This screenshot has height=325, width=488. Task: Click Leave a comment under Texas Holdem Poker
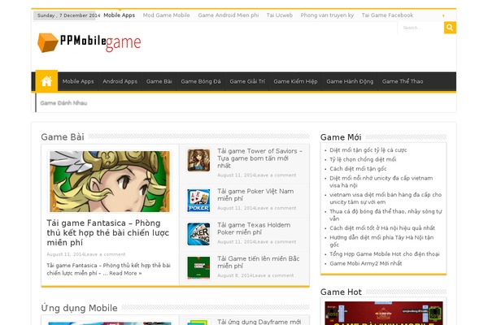(x=276, y=242)
